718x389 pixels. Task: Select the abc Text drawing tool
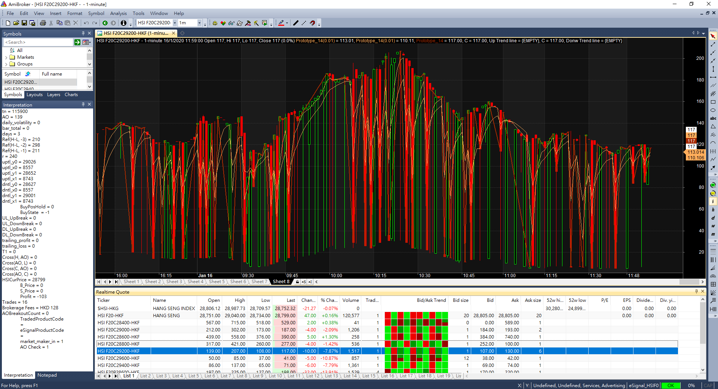(x=713, y=119)
